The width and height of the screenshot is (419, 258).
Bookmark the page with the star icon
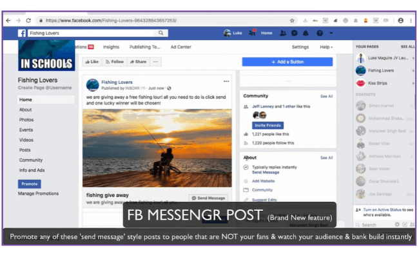[x=292, y=21]
